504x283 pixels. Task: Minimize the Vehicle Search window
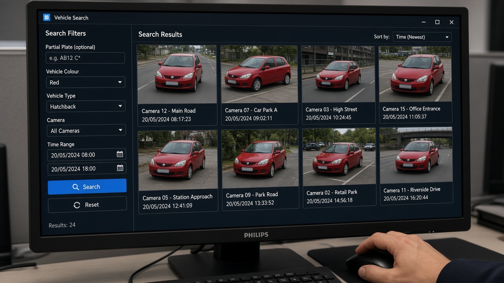(424, 22)
